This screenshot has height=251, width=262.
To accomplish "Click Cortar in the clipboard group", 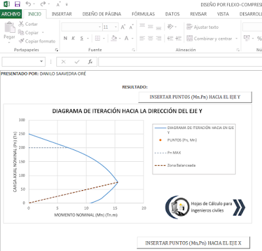I will 28,24.
